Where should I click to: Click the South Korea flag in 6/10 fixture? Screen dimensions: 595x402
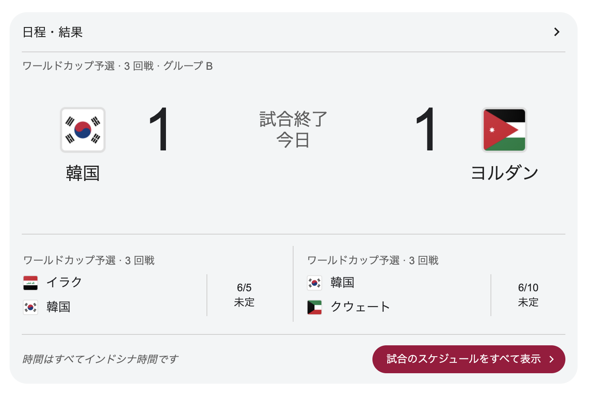coord(314,283)
